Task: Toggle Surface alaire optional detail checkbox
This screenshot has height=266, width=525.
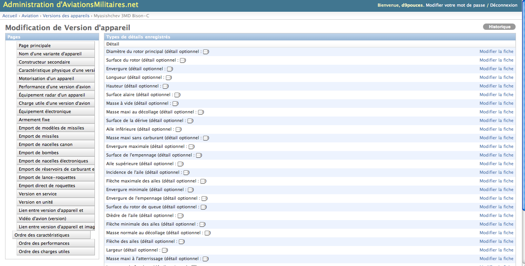Action: 177,95
